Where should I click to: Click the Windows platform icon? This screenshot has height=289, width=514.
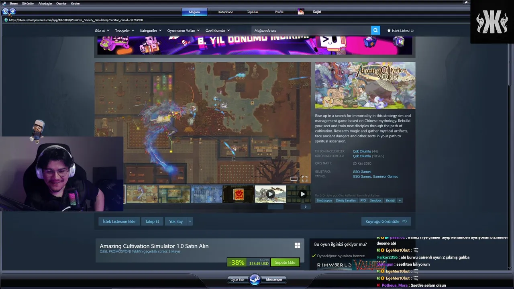click(297, 245)
